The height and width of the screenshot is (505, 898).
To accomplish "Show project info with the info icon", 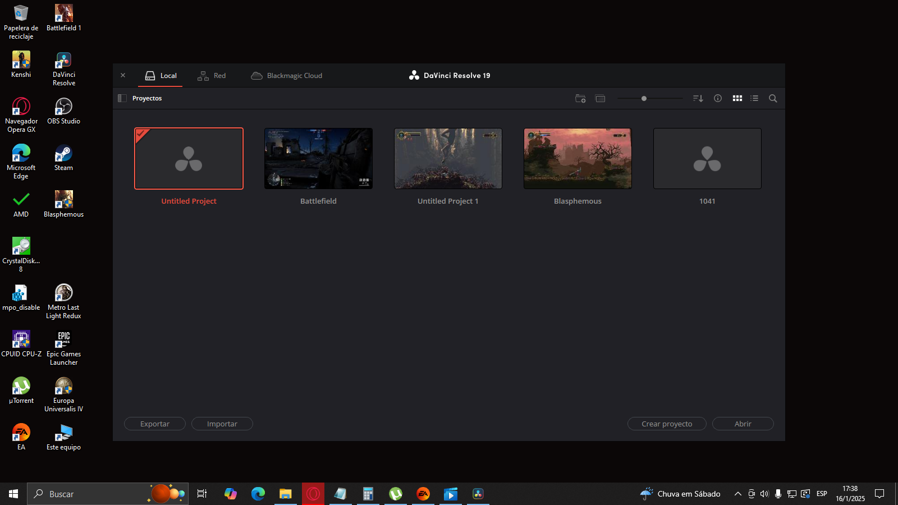I will (717, 98).
